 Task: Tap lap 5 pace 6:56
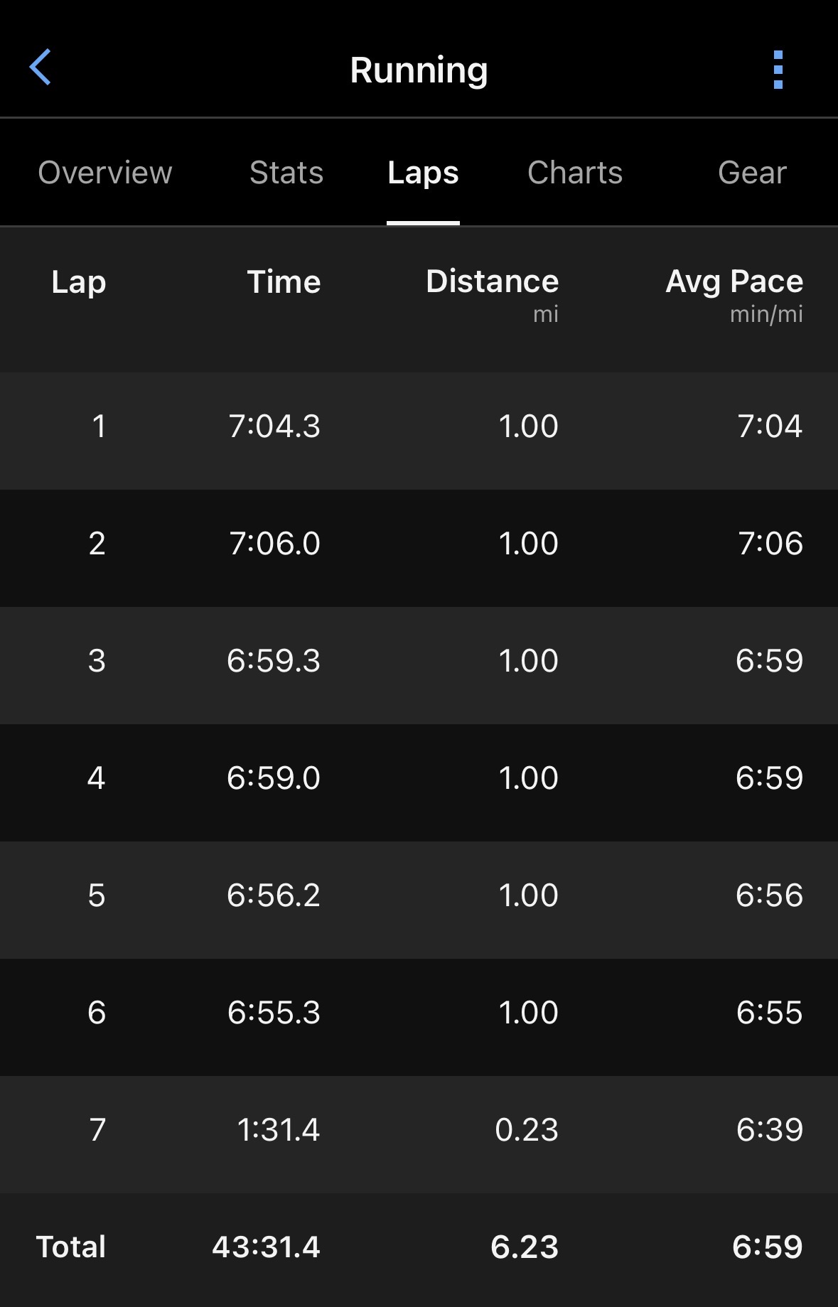[769, 895]
